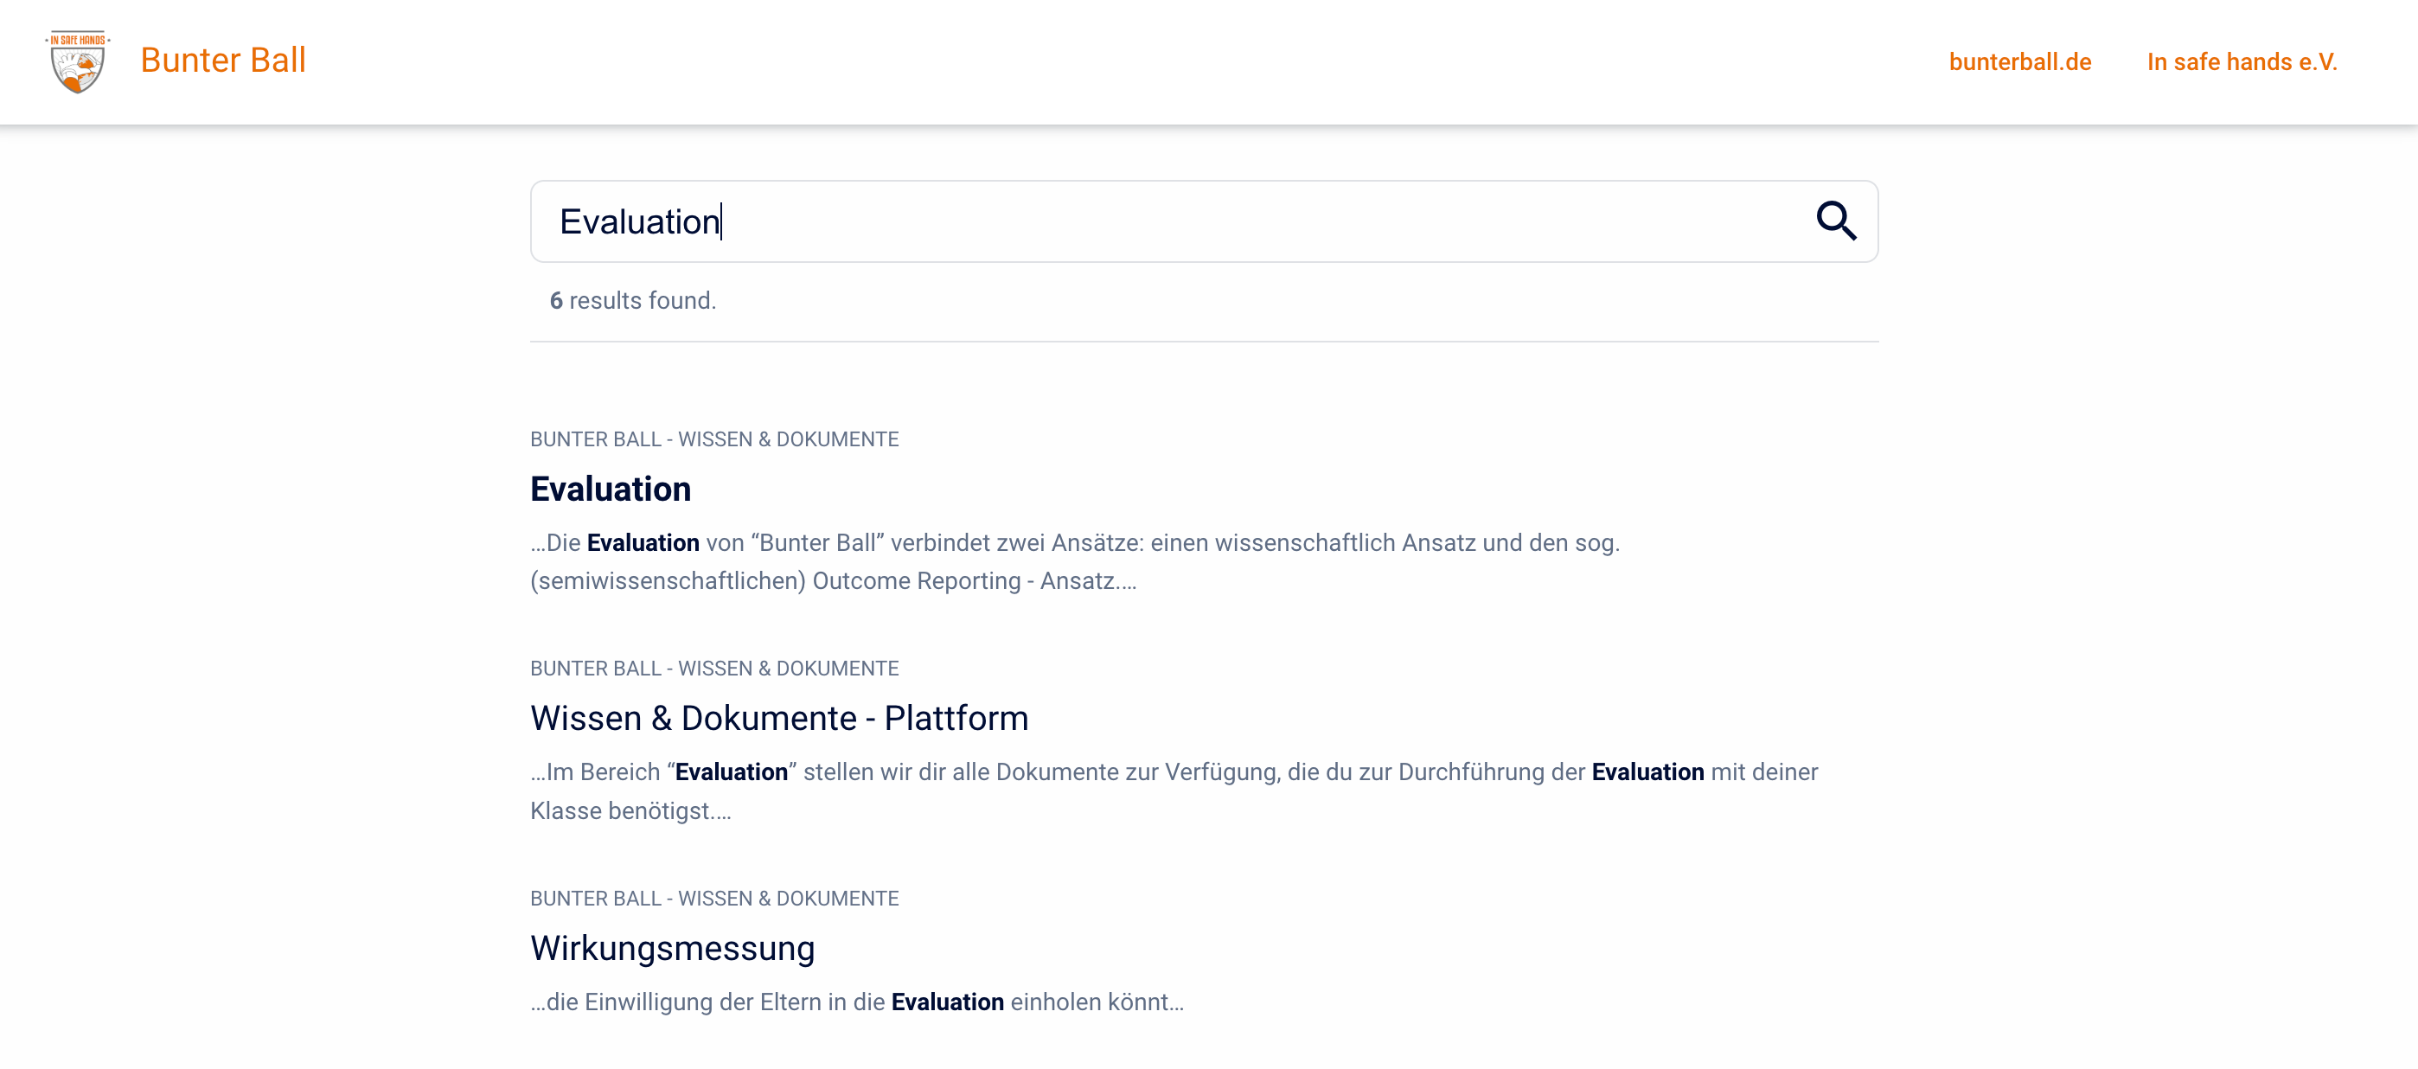Click the category label above the Evaluation result
The width and height of the screenshot is (2418, 1069).
714,439
